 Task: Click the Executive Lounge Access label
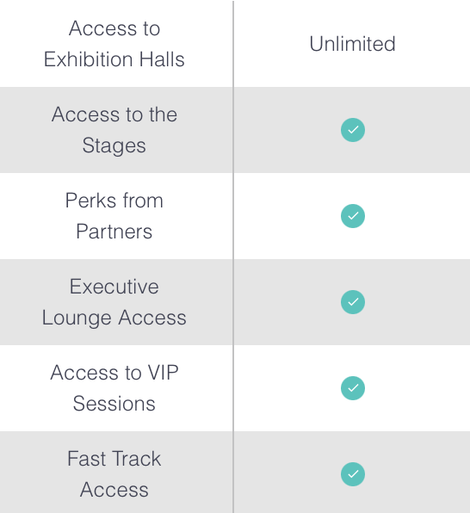coord(114,302)
